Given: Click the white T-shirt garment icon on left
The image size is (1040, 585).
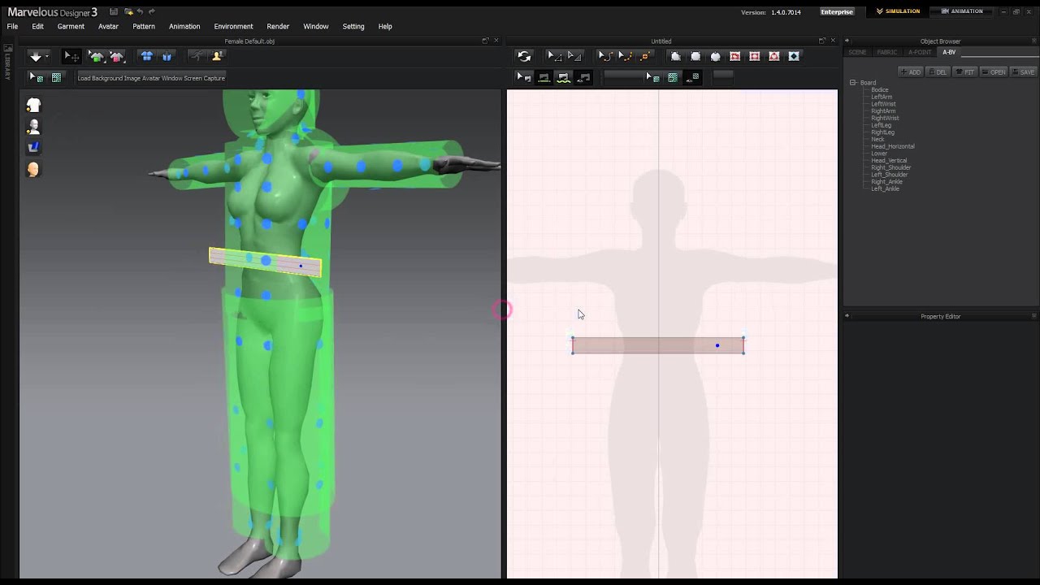Looking at the screenshot, I should click(33, 106).
